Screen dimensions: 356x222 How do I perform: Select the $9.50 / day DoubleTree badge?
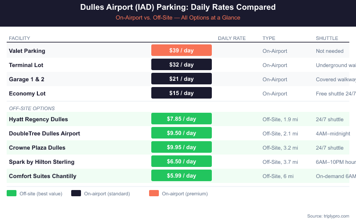pos(182,133)
